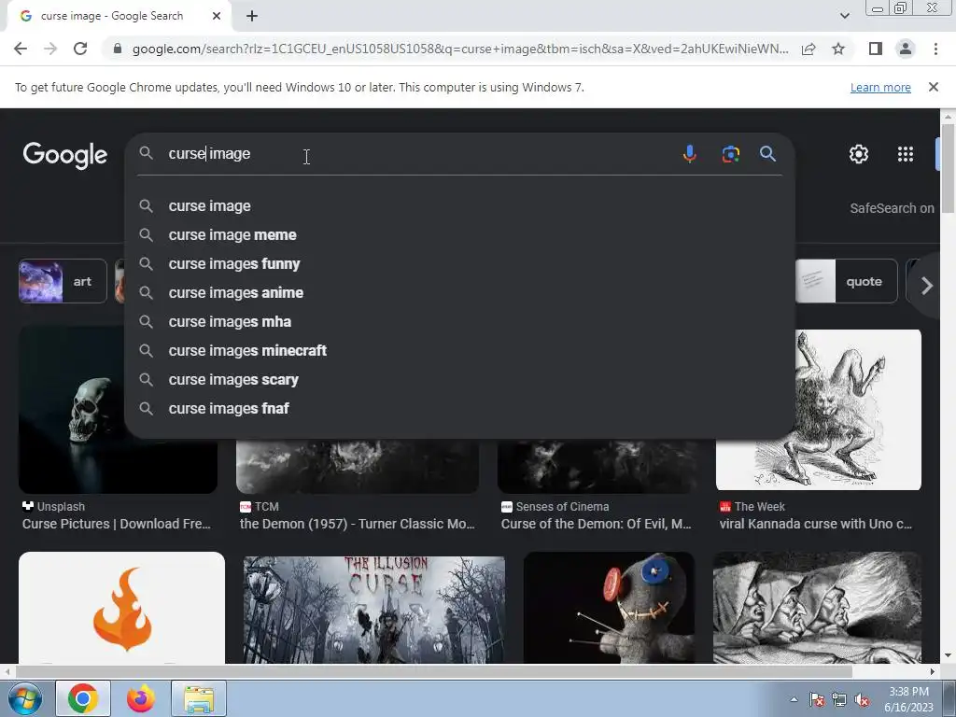Click the horizontal page scrollbar
Image resolution: width=956 pixels, height=717 pixels.
[433, 671]
